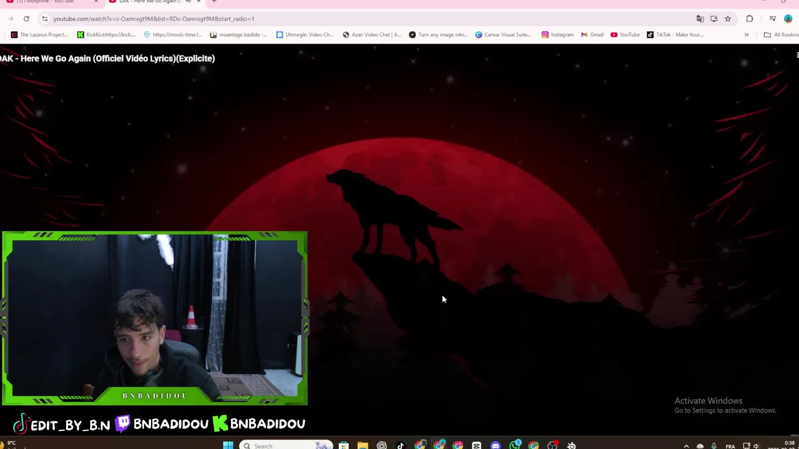
Task: Click the red moon wolf video
Action: coord(399,240)
